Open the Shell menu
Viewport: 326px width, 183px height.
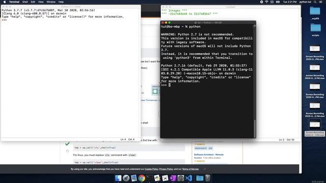[x=25, y=2]
